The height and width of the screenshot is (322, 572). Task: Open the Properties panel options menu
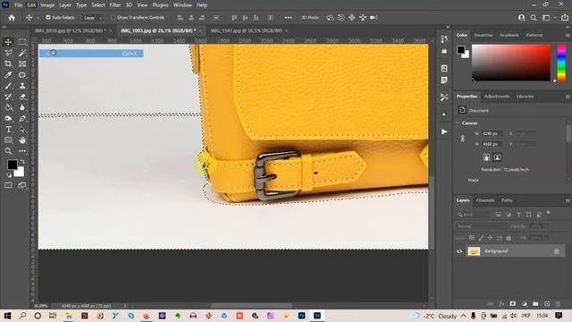click(x=568, y=97)
